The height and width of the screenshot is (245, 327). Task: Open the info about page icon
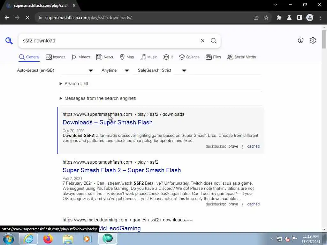(300, 41)
